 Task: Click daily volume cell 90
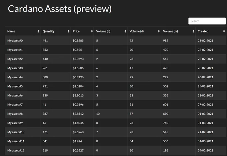pos(131,50)
